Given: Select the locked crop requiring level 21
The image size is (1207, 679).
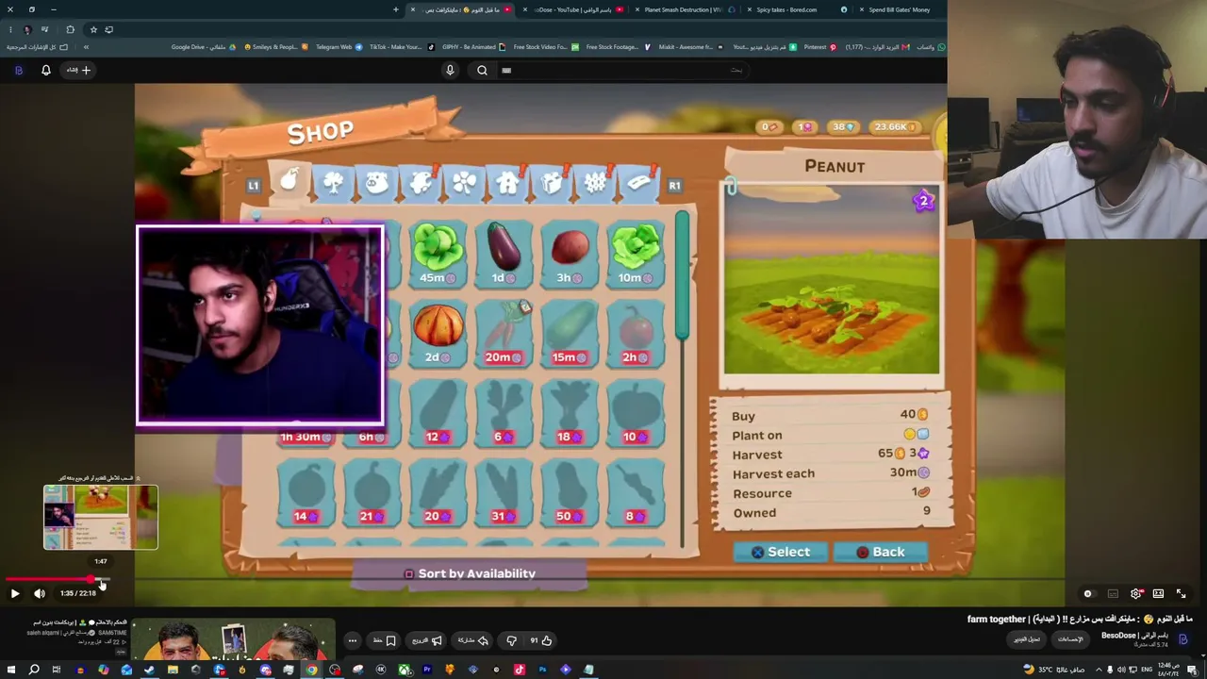Looking at the screenshot, I should coord(372,492).
